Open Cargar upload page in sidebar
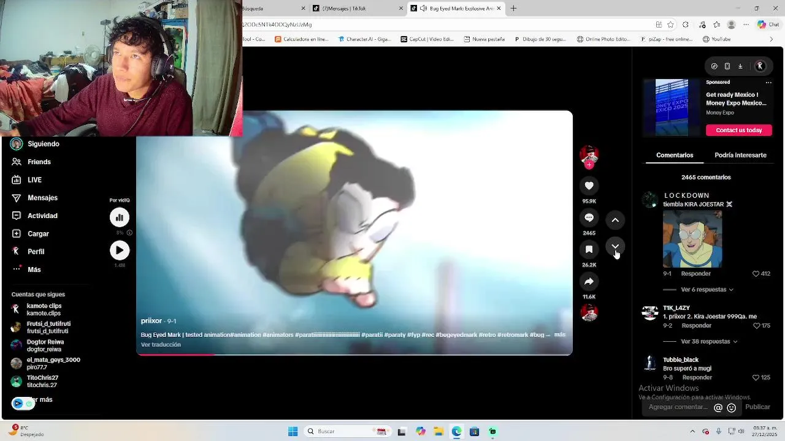785x441 pixels. click(x=30, y=233)
